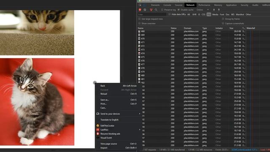The image size is (270, 152).
Task: Sort by the Status column header
Action: [173, 28]
